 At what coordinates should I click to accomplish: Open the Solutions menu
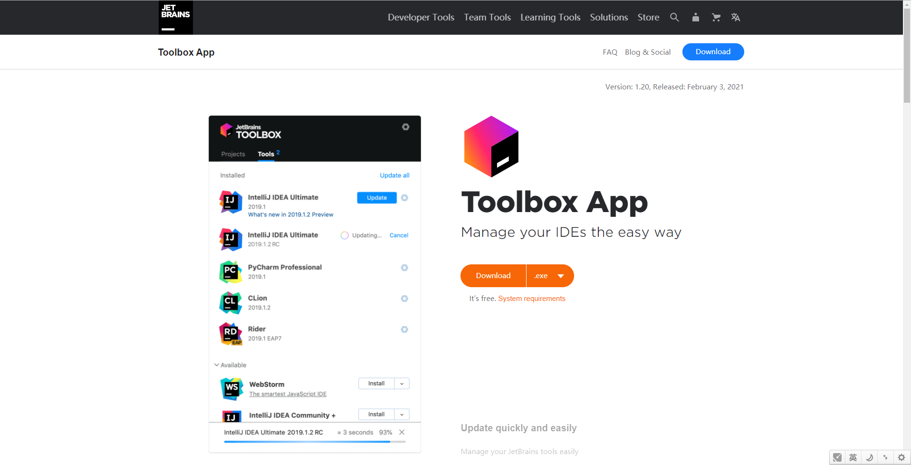tap(609, 18)
